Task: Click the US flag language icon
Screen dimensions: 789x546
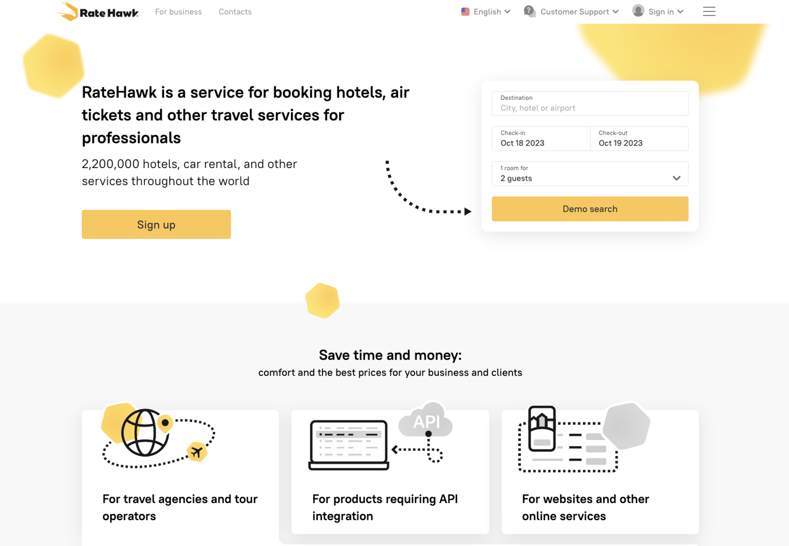Action: coord(465,11)
